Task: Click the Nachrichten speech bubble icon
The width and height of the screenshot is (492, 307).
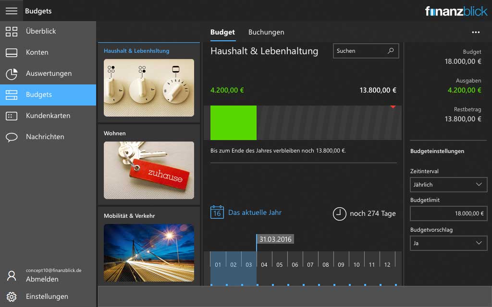Action: [x=12, y=137]
